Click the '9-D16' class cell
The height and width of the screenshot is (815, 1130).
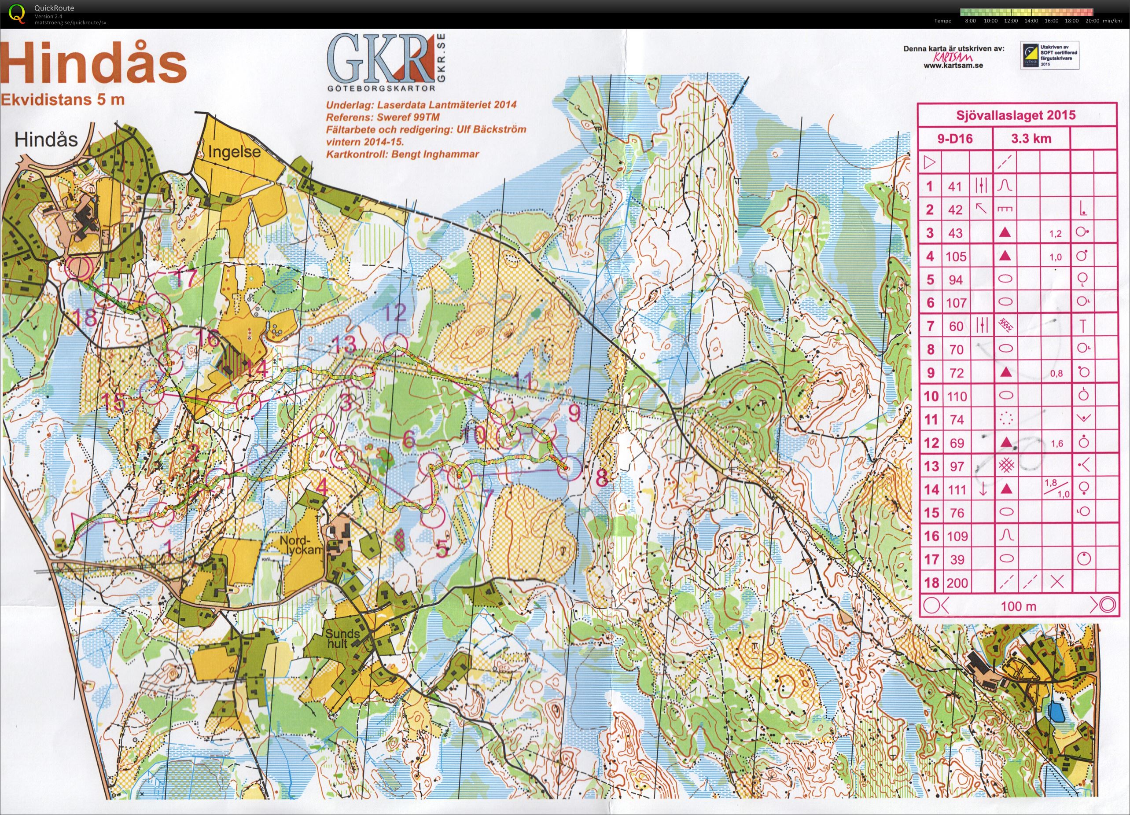[x=955, y=139]
